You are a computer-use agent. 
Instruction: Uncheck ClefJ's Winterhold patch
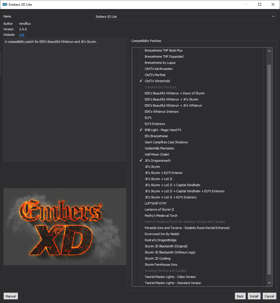pyautogui.click(x=141, y=81)
